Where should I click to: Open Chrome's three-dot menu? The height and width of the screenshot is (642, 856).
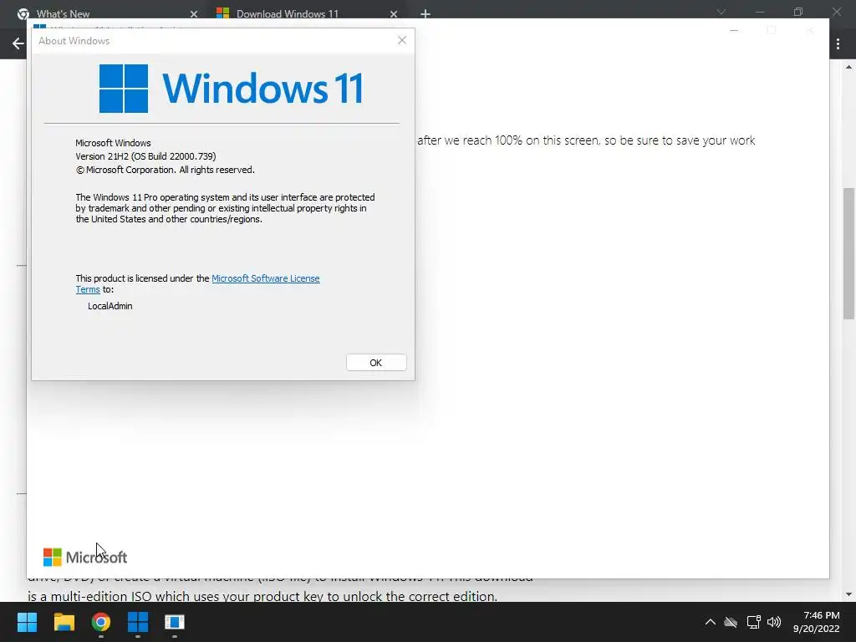tap(838, 43)
